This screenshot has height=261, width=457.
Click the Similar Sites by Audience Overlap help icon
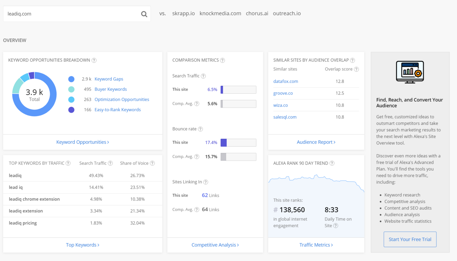pyautogui.click(x=352, y=60)
